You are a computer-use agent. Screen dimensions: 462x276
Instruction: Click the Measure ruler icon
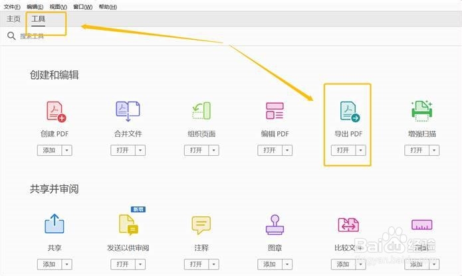point(421,225)
